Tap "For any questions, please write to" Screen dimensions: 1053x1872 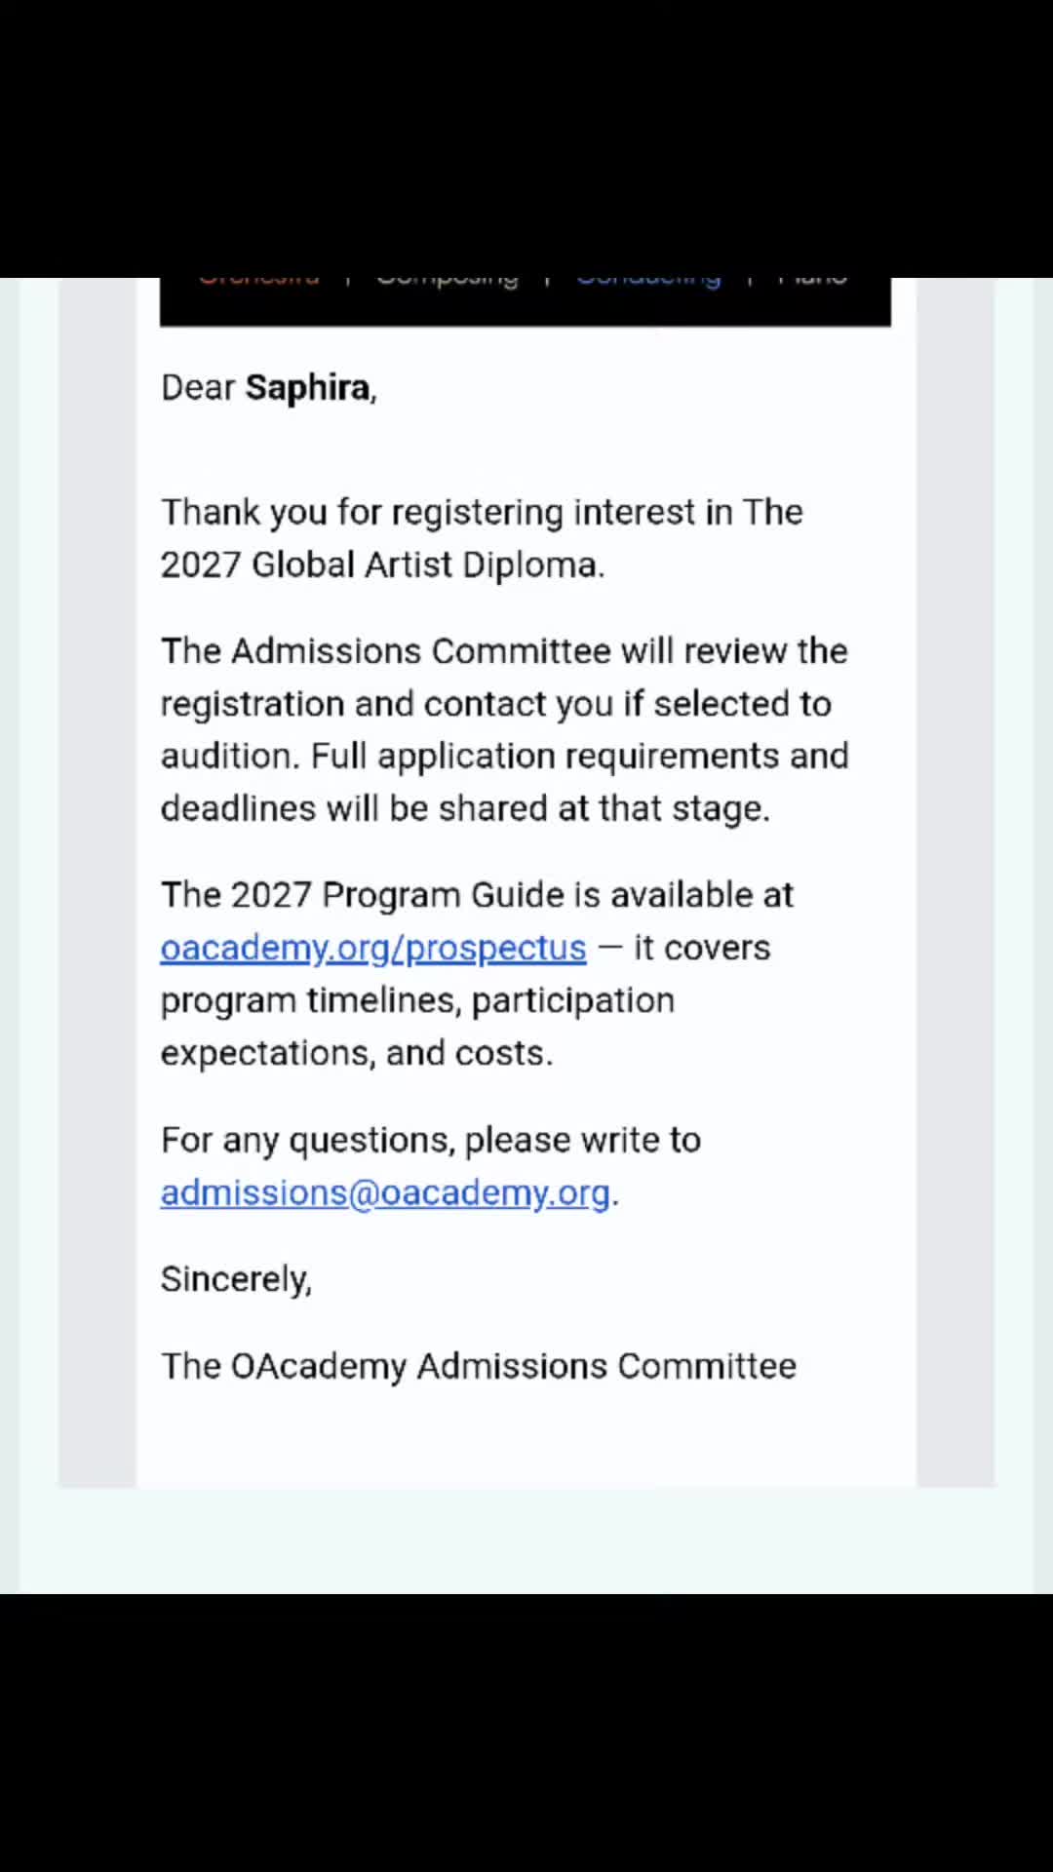431,1140
